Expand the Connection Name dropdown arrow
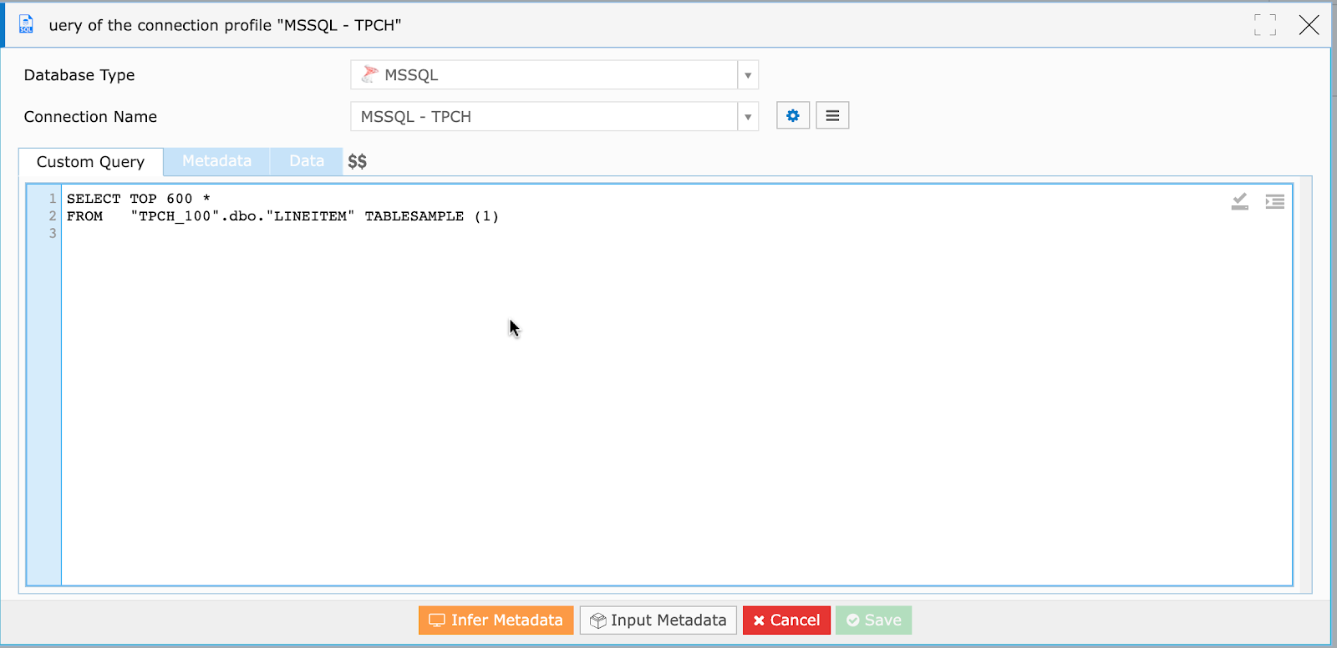 [x=748, y=117]
